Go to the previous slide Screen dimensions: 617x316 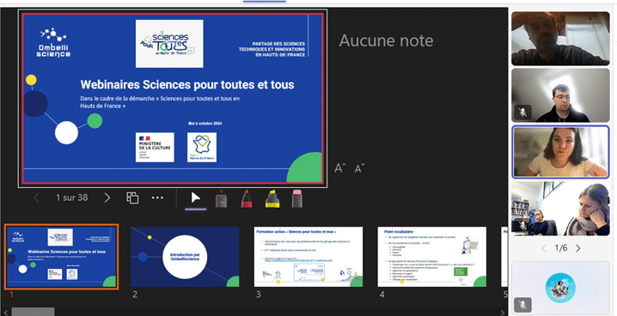point(36,197)
